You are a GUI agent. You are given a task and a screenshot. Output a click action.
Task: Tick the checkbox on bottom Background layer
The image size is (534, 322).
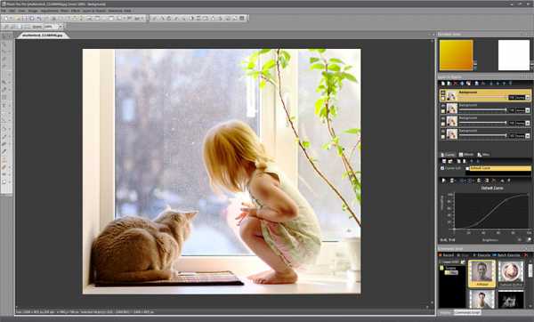[443, 137]
